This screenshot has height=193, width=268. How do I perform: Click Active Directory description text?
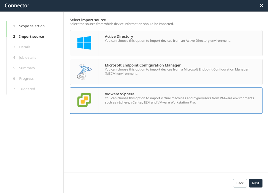(168, 41)
